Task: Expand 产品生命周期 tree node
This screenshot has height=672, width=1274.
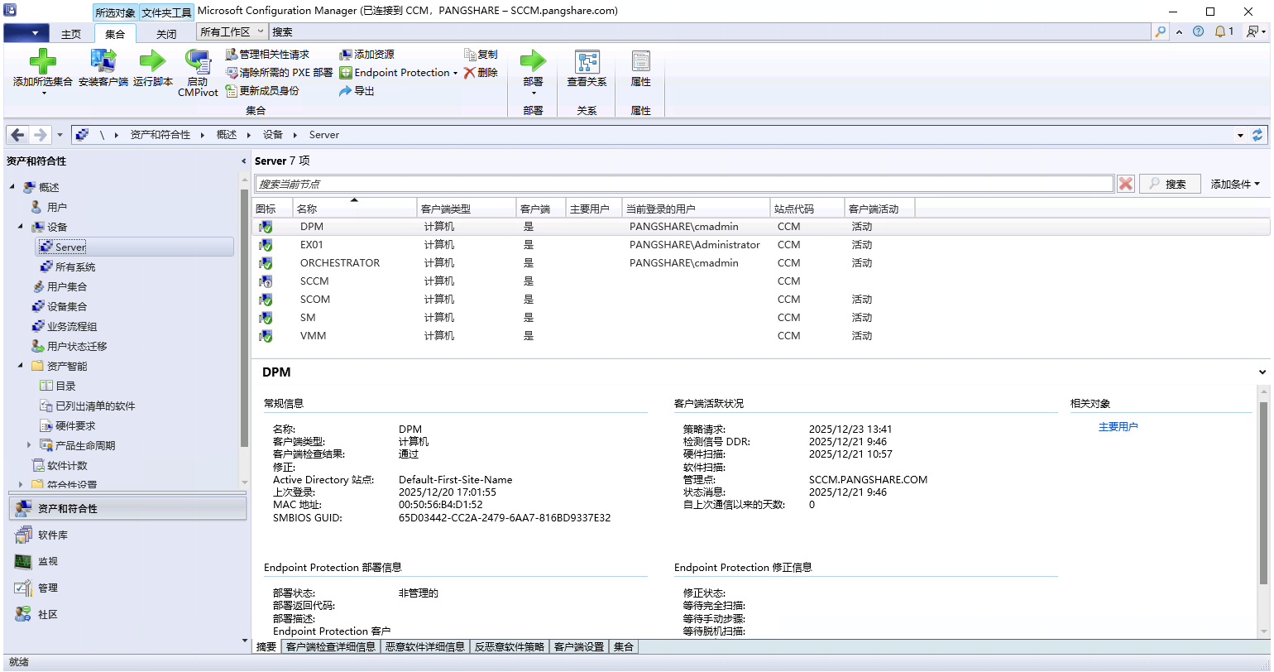Action: (30, 445)
